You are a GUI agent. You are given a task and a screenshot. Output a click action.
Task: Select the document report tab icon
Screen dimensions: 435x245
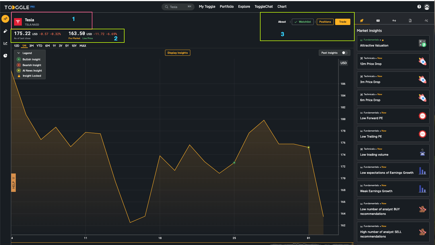pyautogui.click(x=410, y=21)
